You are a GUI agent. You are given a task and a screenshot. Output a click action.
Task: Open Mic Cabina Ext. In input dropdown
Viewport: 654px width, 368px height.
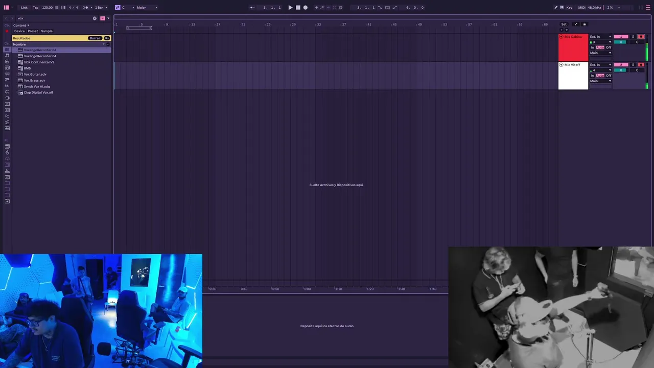pos(600,37)
